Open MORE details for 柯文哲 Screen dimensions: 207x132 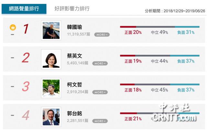tap(100, 92)
